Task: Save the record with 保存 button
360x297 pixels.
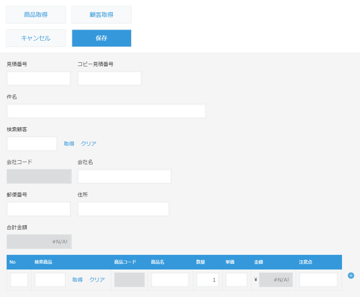Action: point(101,38)
